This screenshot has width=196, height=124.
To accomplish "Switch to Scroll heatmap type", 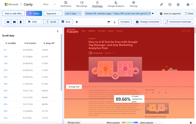I will [x=51, y=22].
